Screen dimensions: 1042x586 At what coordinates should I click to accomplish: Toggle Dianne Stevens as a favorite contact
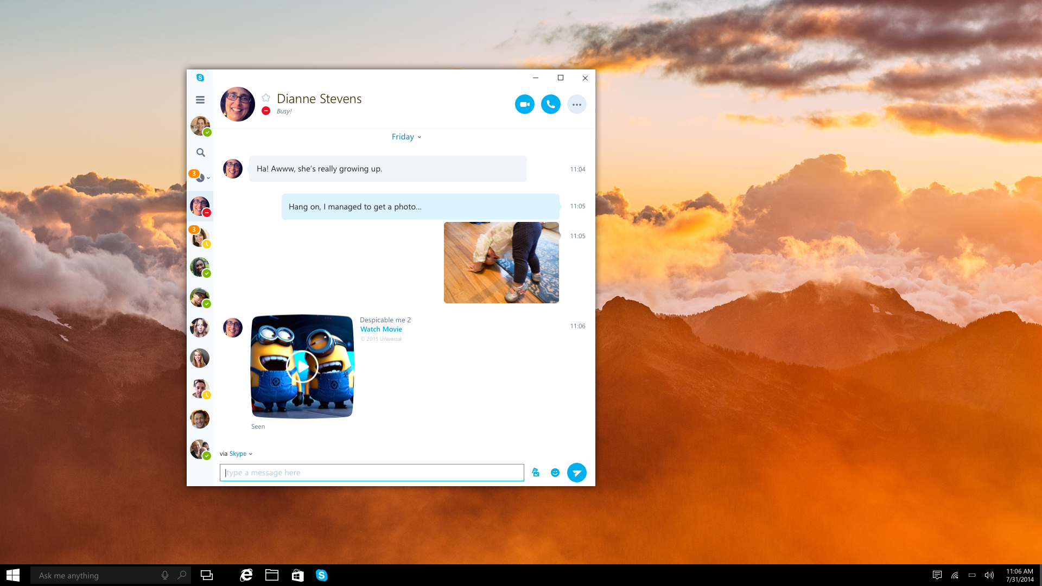click(266, 98)
